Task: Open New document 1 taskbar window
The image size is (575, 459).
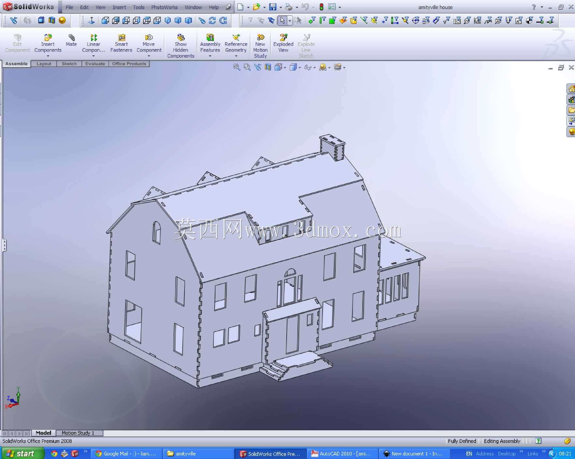Action: pos(414,453)
